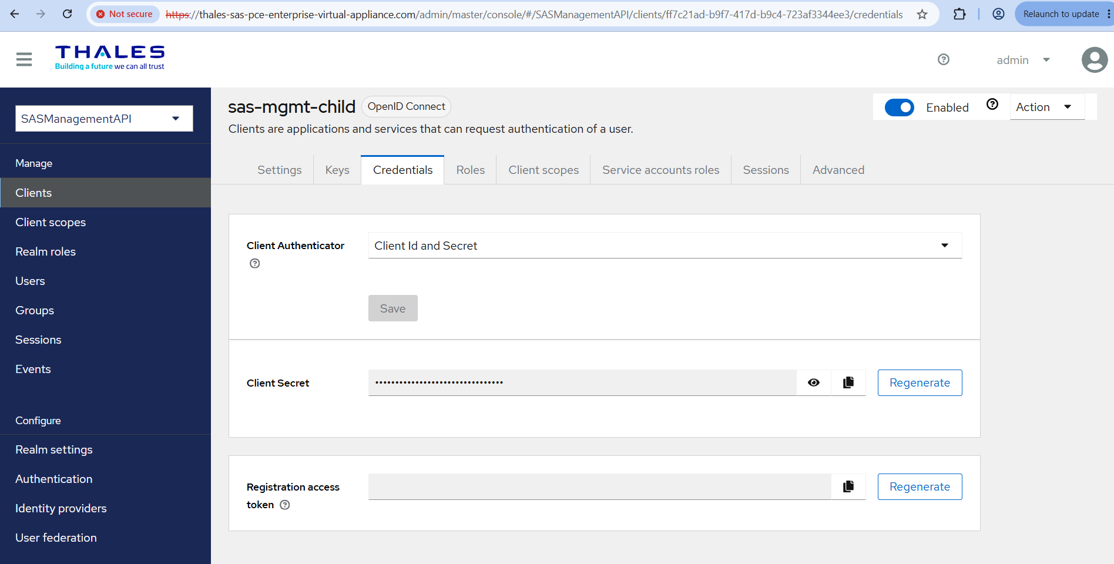The image size is (1114, 564).
Task: Click the masked Client Secret field
Action: coord(582,382)
